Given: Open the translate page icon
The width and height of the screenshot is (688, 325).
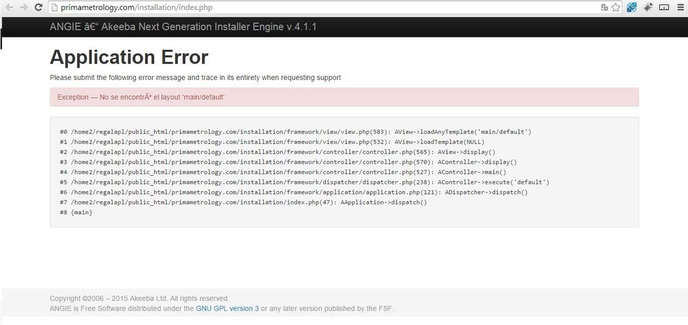Looking at the screenshot, I should (604, 7).
